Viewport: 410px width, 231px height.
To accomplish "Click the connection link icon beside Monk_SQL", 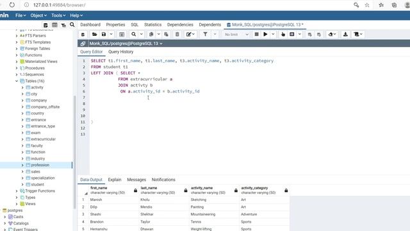I will (x=83, y=44).
